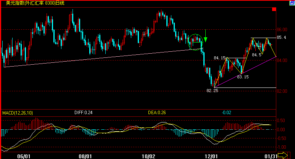Screen dimensions: 295x159
Task: Click the yellow right-arrow scroll button
Action: point(283,155)
